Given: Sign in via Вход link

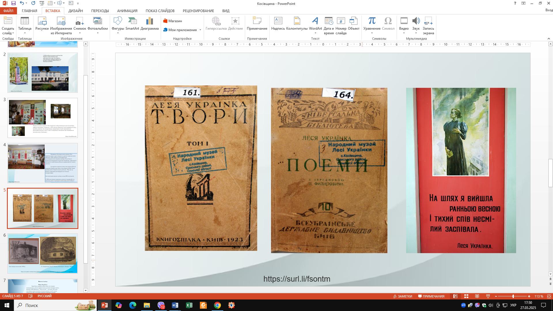Looking at the screenshot, I should (x=549, y=10).
